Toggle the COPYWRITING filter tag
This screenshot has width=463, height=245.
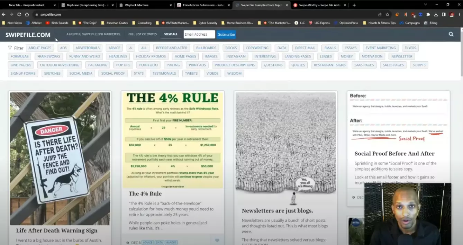(257, 48)
